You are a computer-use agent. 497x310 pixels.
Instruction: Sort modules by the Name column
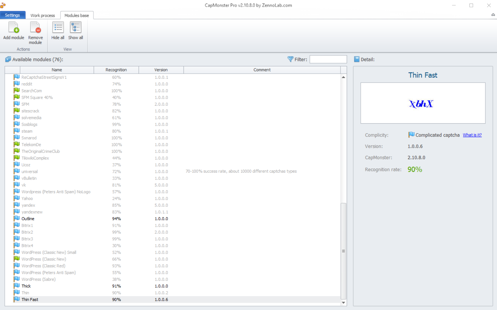tap(57, 70)
